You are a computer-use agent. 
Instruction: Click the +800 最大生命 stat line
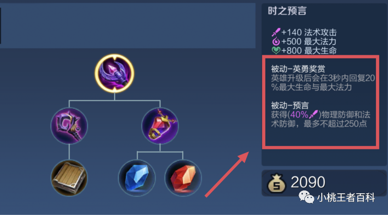coord(304,51)
